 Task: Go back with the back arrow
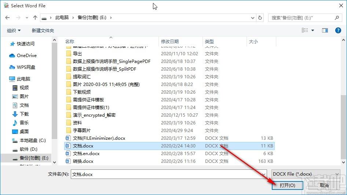8,18
